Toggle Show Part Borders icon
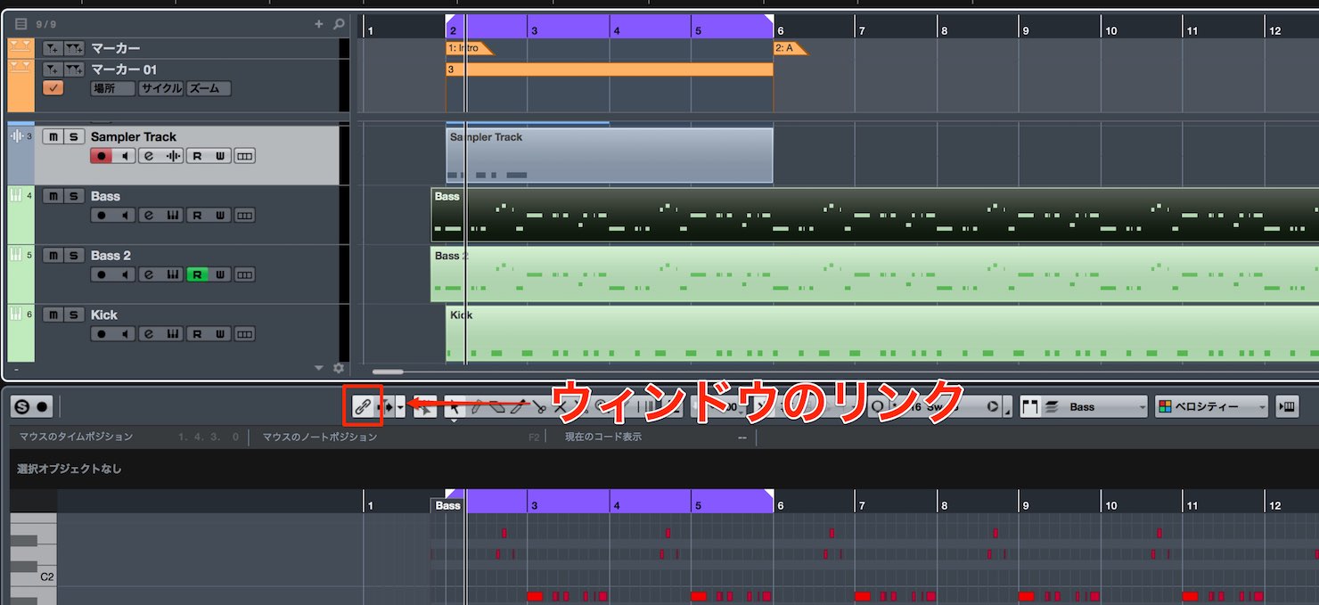1319x605 pixels. click(x=1030, y=407)
